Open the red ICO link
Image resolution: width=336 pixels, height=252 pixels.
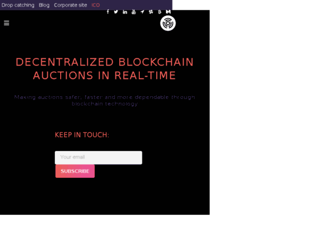[95, 5]
